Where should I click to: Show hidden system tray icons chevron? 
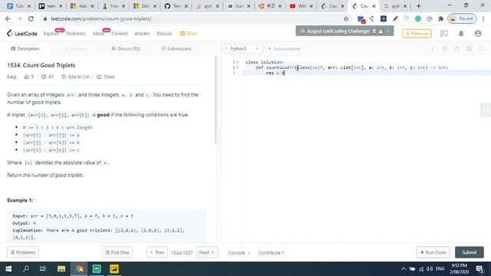(404, 269)
